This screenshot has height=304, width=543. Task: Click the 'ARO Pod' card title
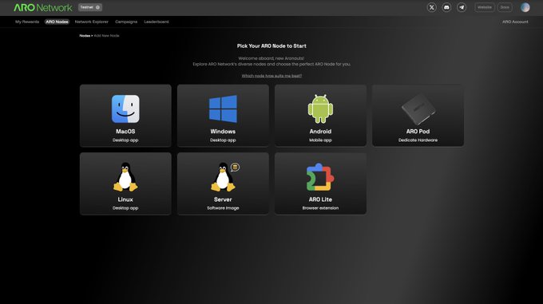pyautogui.click(x=418, y=132)
